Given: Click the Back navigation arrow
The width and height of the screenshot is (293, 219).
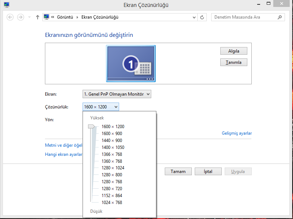Looking at the screenshot, I should tap(10, 17).
